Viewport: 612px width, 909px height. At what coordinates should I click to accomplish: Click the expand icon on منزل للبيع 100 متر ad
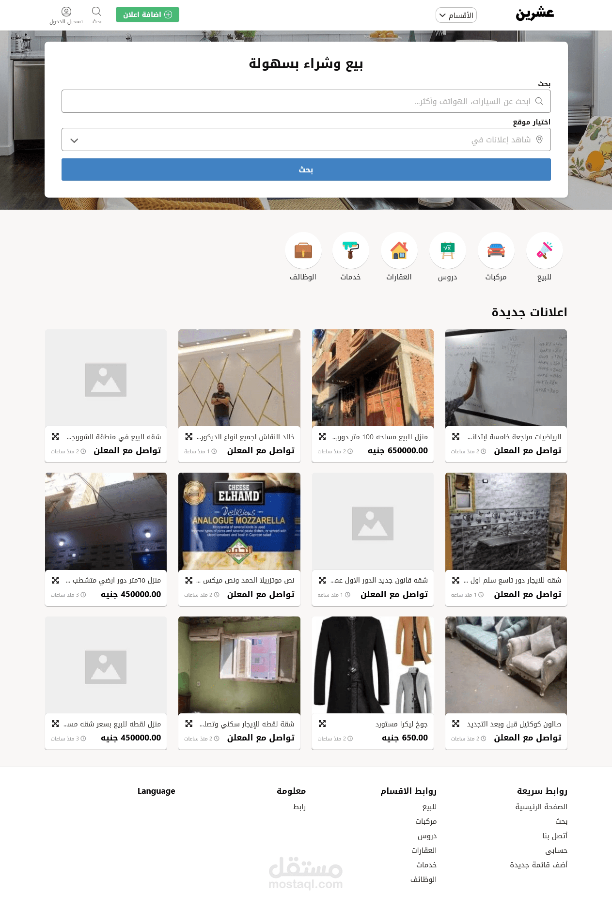pyautogui.click(x=322, y=436)
